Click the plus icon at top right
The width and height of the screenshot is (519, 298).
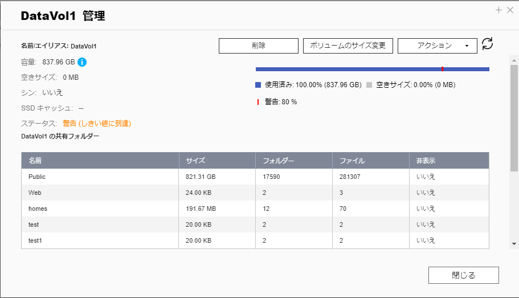point(498,10)
